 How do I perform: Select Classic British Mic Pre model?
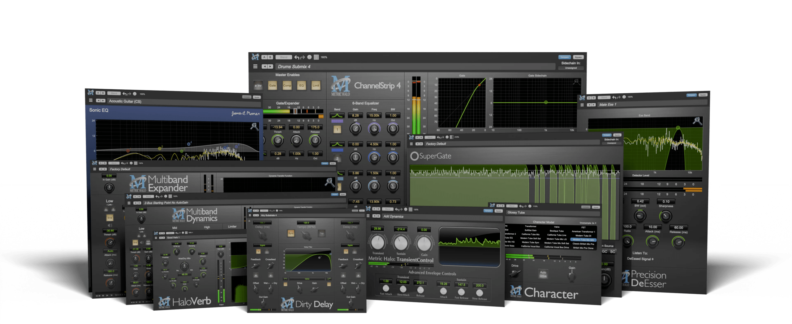pos(583,244)
